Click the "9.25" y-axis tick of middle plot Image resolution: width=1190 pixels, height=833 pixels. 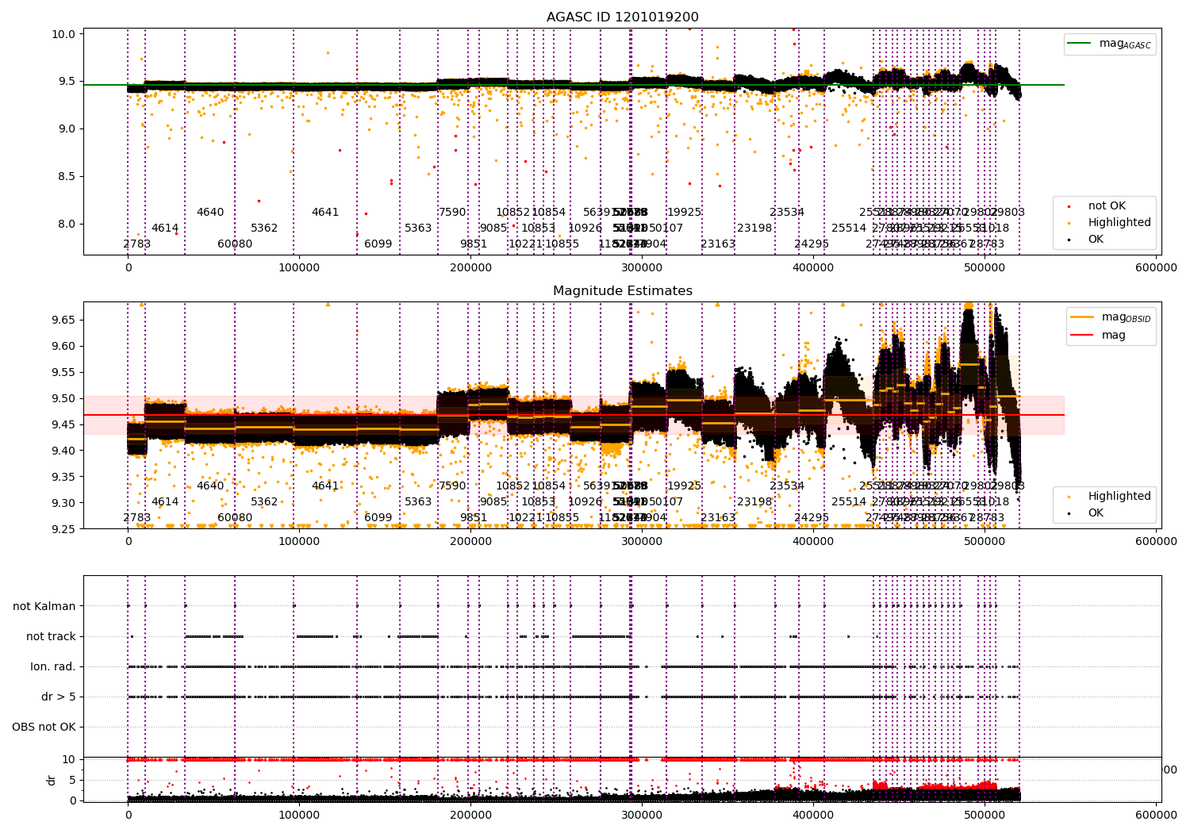[x=63, y=529]
